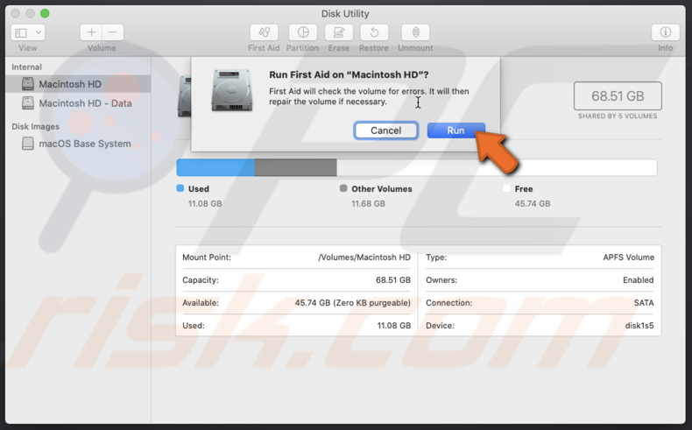The height and width of the screenshot is (430, 692).
Task: Click Run to start First Aid
Action: tap(455, 130)
